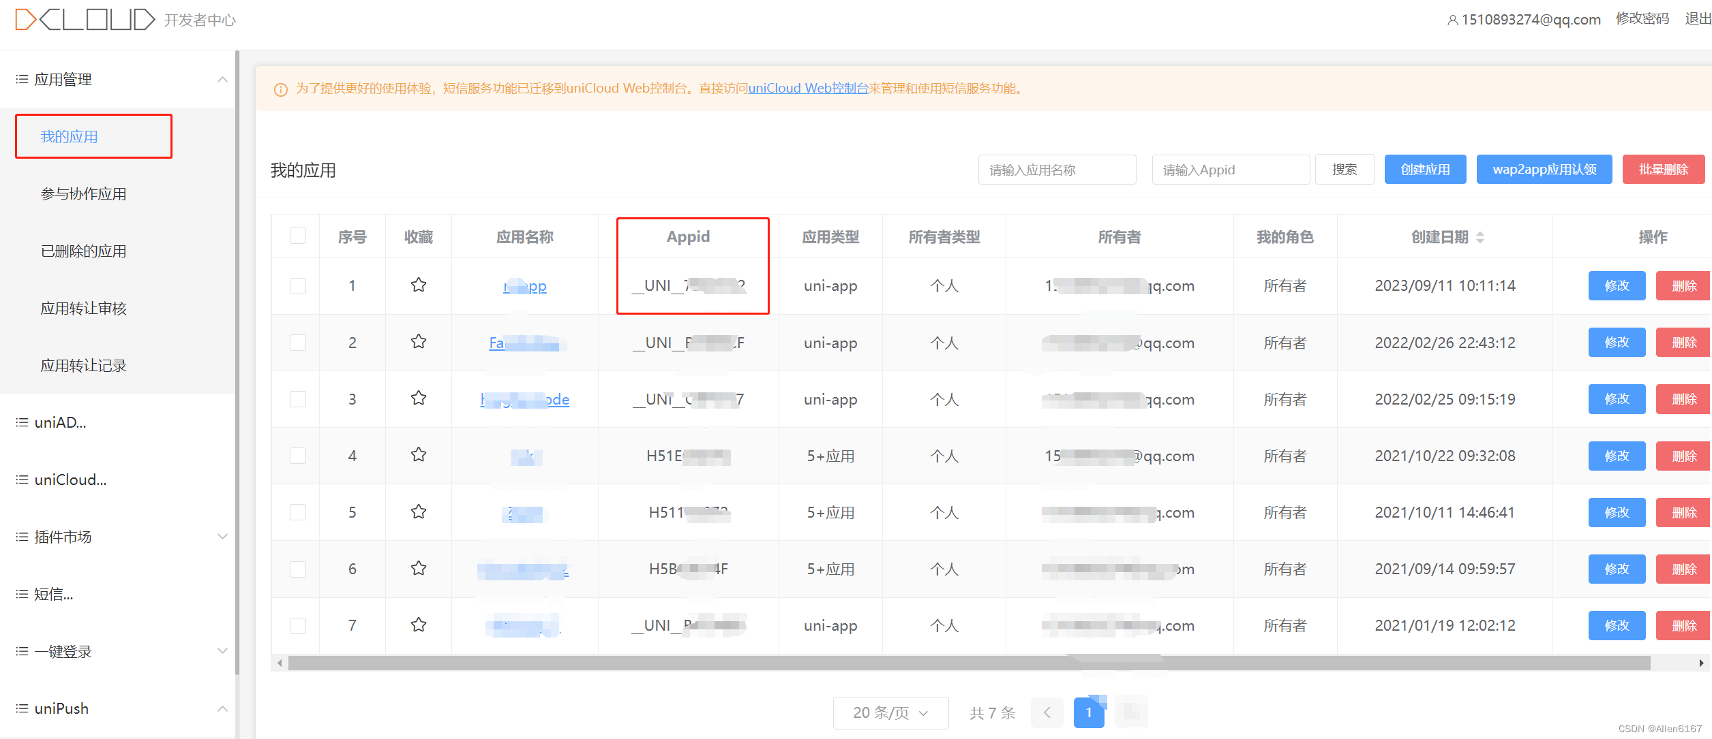The image size is (1712, 739).
Task: Click the DCloud logo
Action: pos(80,18)
